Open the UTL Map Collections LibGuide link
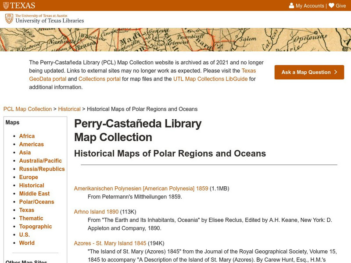The image size is (351, 263). (210, 79)
